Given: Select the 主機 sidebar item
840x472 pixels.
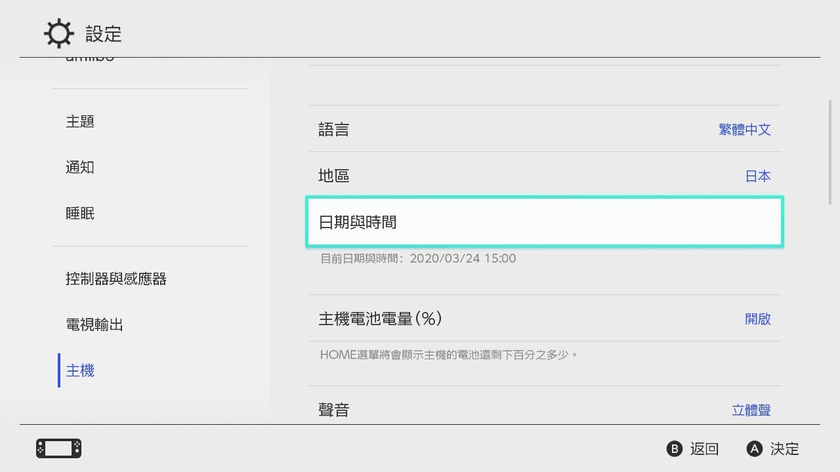Looking at the screenshot, I should (80, 371).
